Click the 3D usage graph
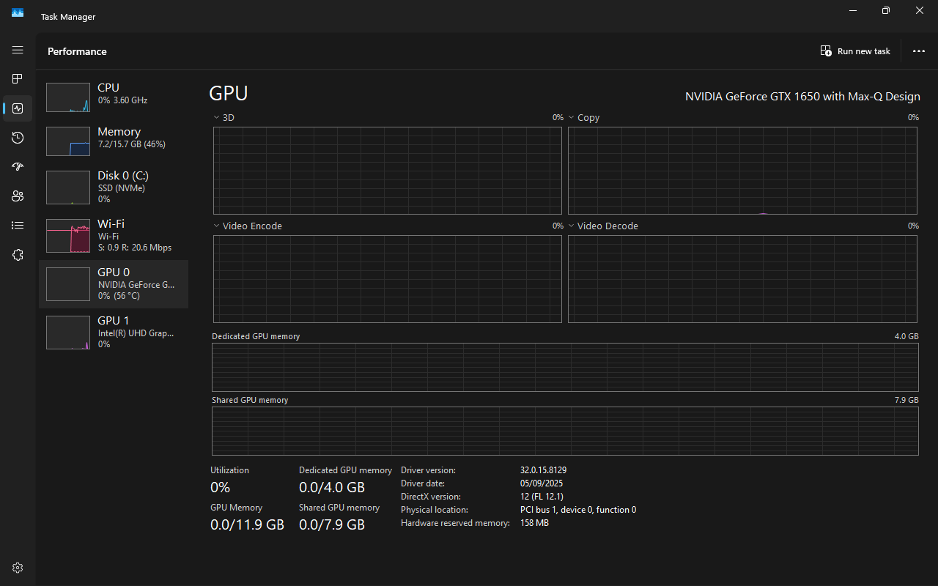Image resolution: width=938 pixels, height=586 pixels. [388, 171]
